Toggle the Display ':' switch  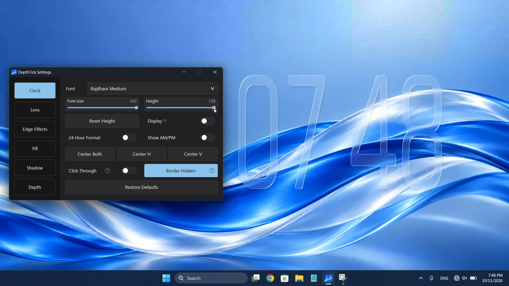pyautogui.click(x=208, y=121)
